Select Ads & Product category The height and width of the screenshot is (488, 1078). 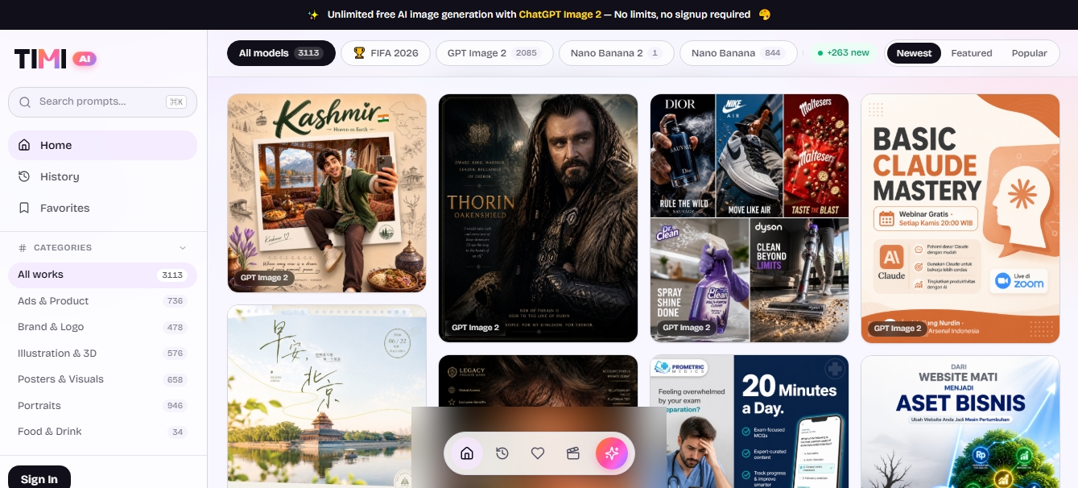(x=102, y=300)
